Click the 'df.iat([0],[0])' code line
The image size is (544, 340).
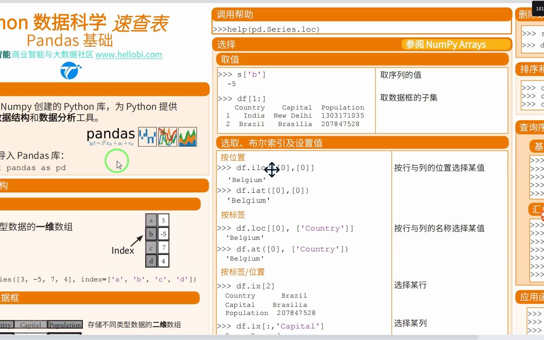point(263,190)
